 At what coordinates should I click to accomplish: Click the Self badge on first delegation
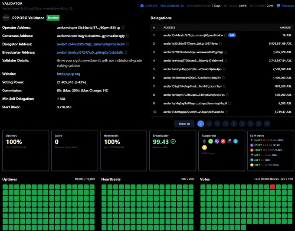232,35
